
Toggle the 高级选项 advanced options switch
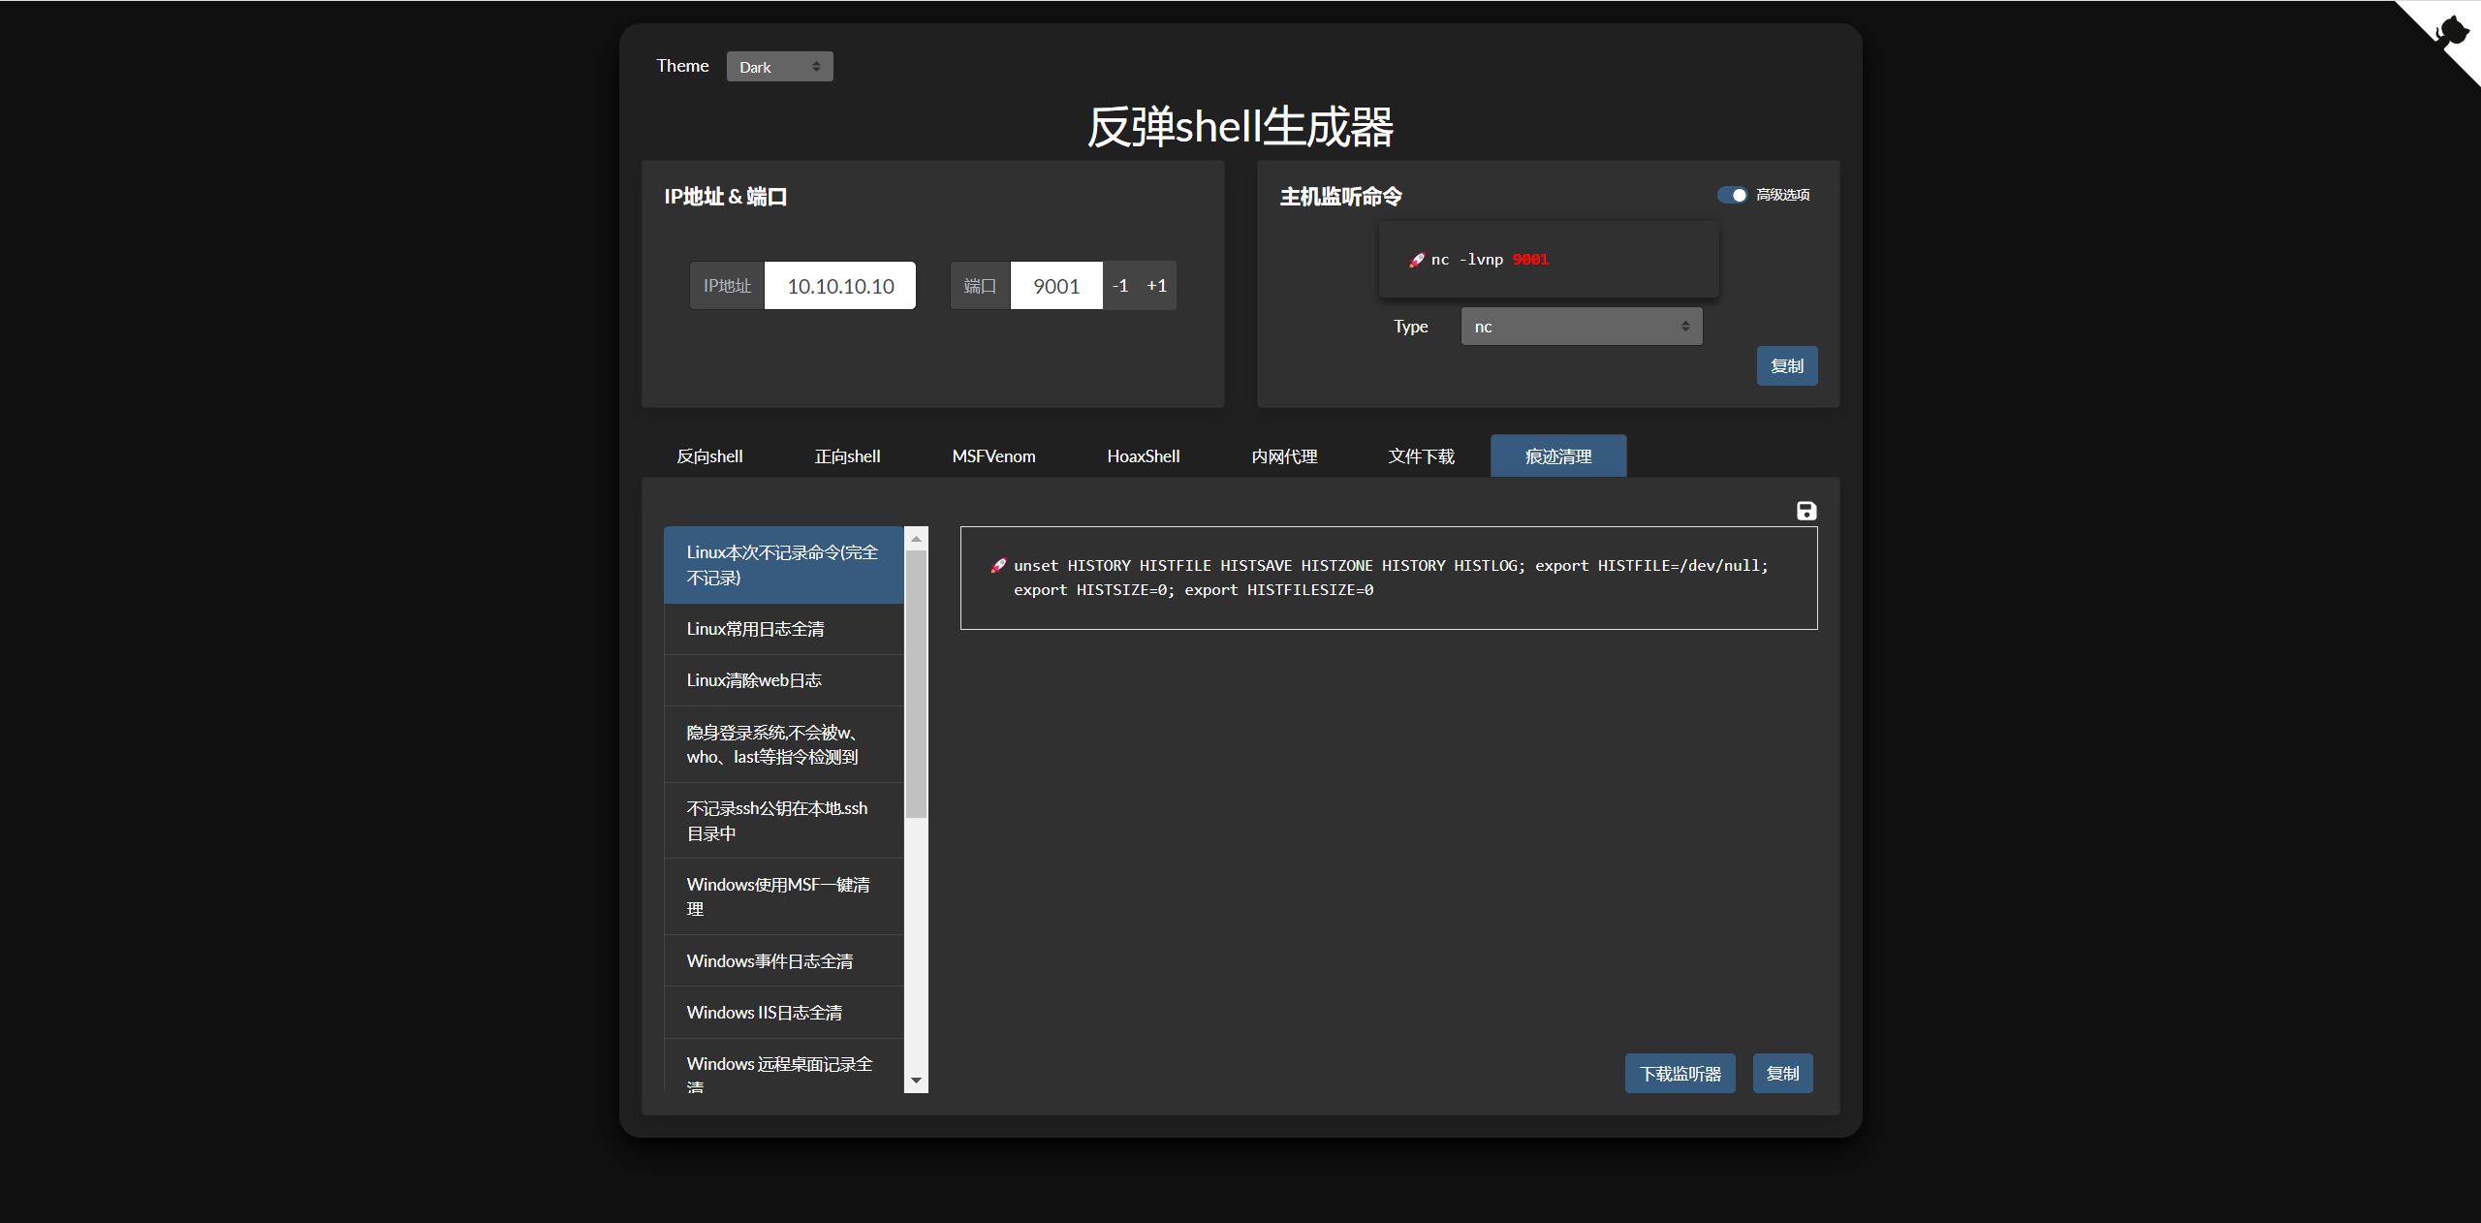(x=1732, y=195)
